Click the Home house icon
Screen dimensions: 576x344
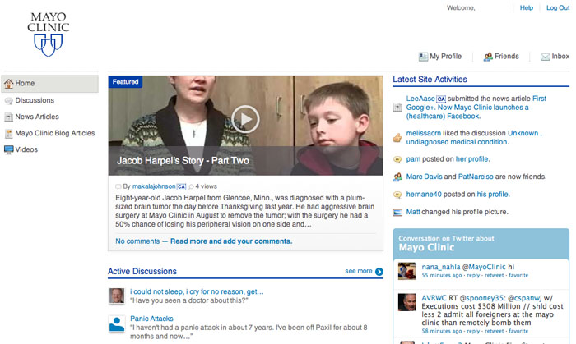8,84
